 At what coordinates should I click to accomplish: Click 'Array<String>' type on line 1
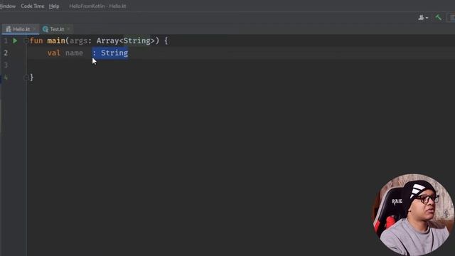point(126,41)
